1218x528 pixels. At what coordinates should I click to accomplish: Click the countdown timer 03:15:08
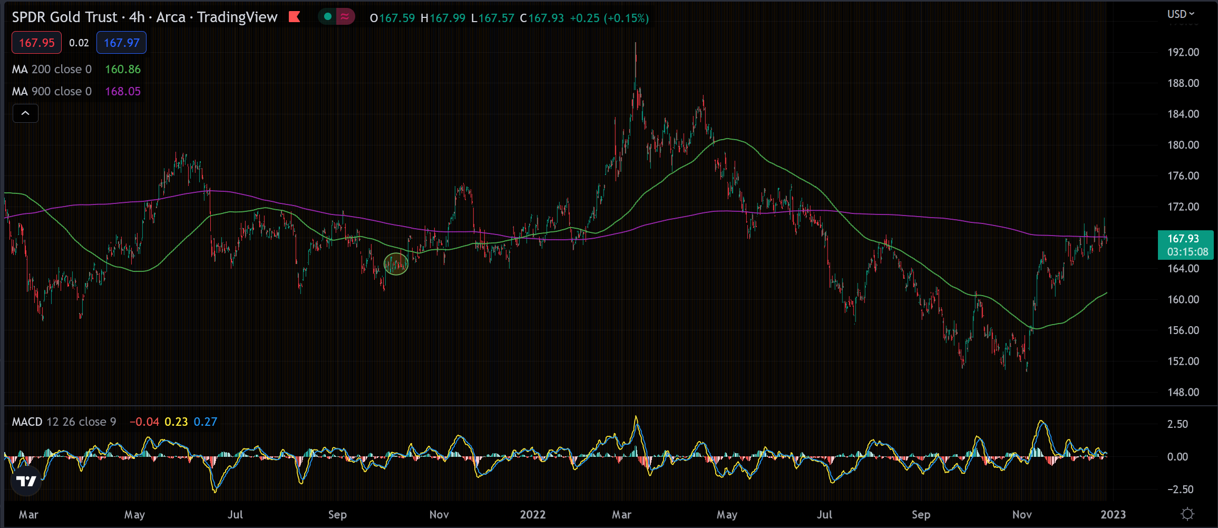coord(1187,252)
